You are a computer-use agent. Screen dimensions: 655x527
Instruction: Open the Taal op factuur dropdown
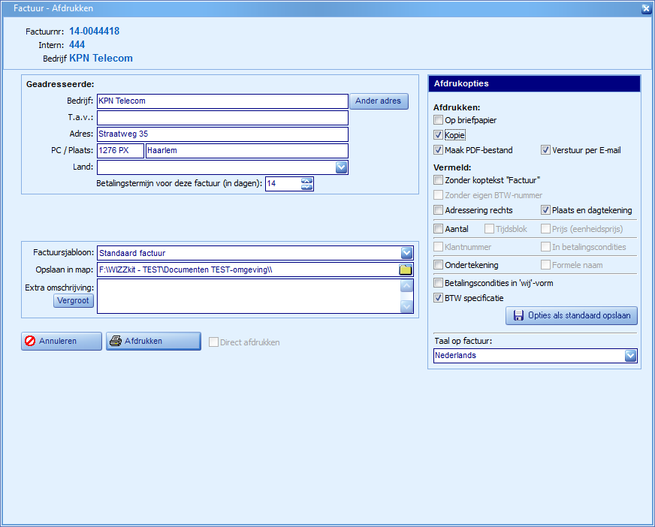click(631, 356)
